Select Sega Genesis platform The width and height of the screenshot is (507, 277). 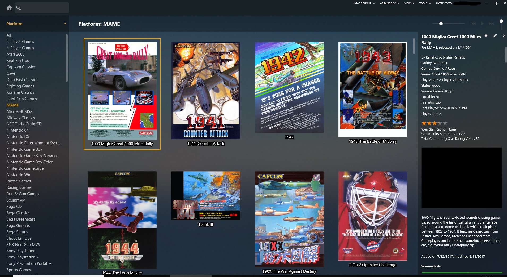pyautogui.click(x=18, y=225)
